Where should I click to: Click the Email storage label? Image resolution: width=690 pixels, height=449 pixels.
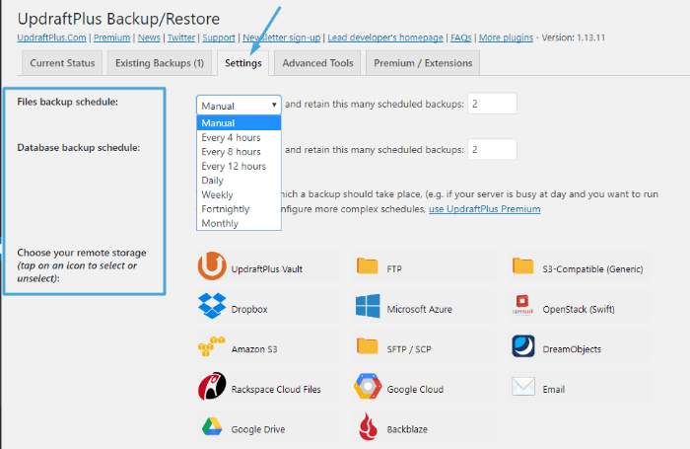554,389
